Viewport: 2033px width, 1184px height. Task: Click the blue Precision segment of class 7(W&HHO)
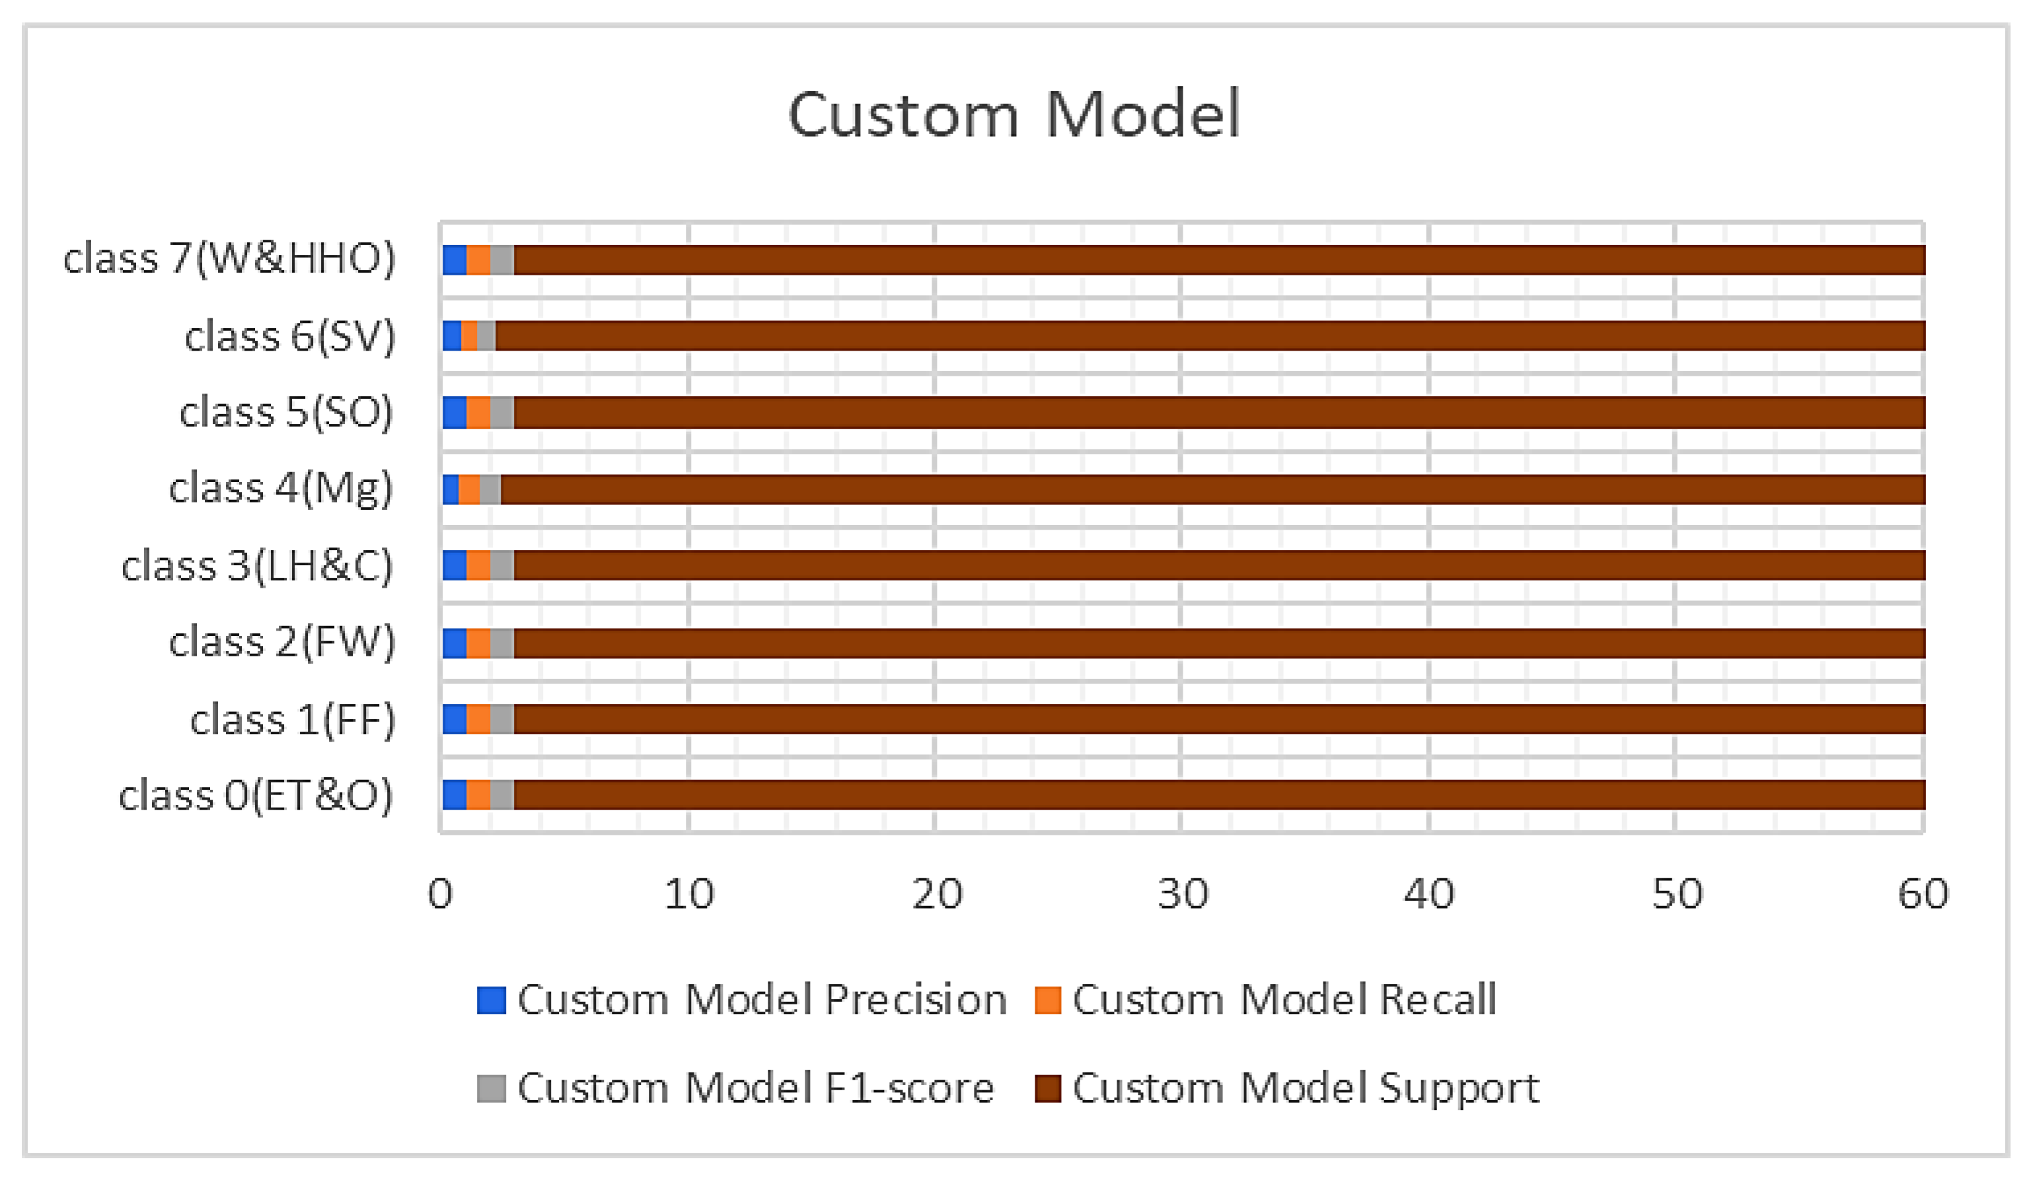pyautogui.click(x=455, y=260)
